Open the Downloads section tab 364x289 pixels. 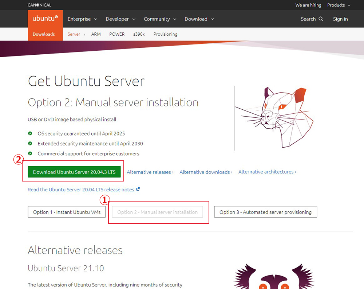tap(44, 34)
